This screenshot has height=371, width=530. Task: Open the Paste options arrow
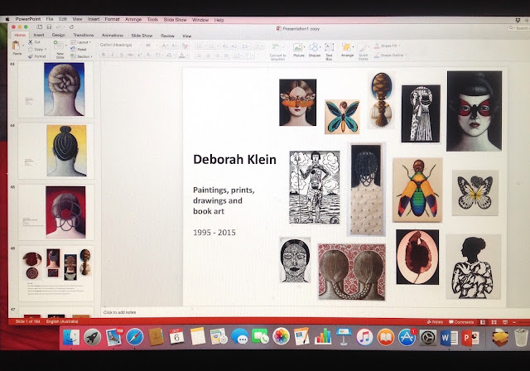(x=23, y=46)
